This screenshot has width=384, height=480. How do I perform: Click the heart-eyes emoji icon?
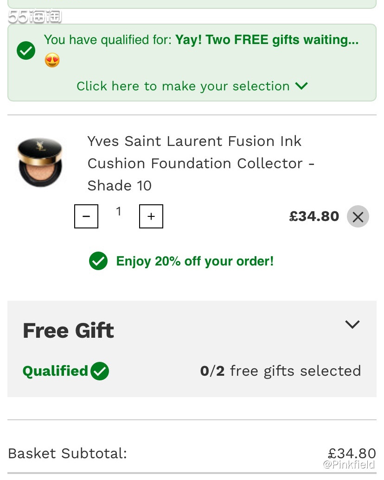(52, 60)
